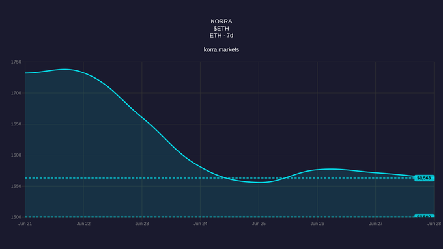443x249 pixels.
Task: Select the Jun 21 date label
Action: pos(25,224)
